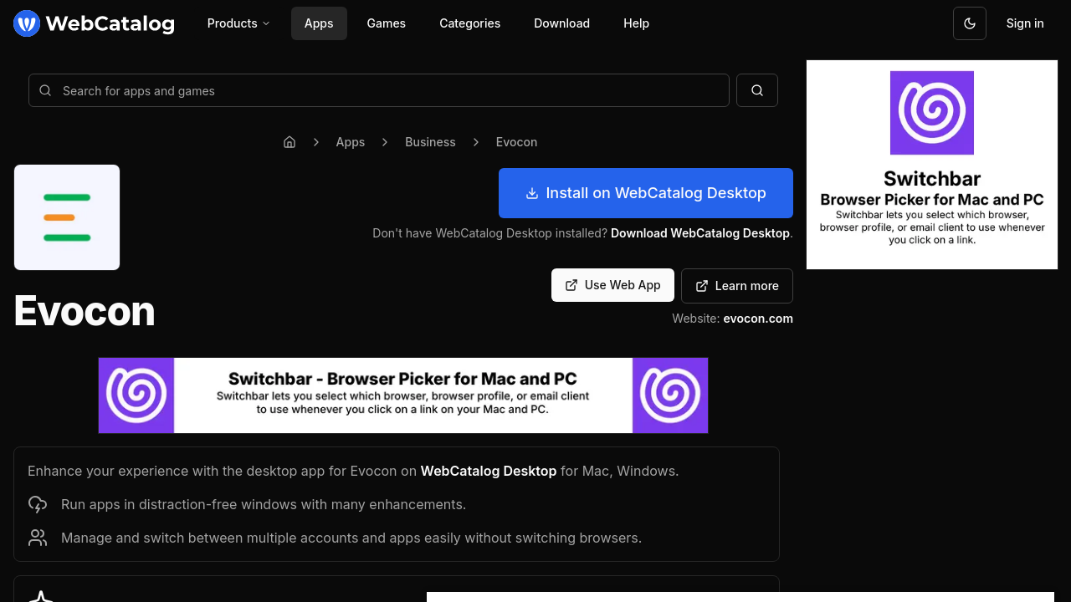Click the Use Web App button

click(x=612, y=285)
